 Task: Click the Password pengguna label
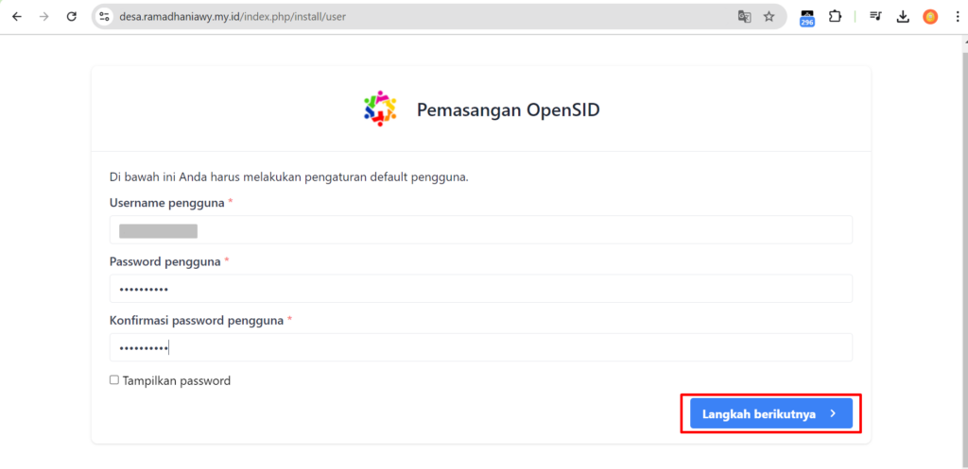click(164, 262)
